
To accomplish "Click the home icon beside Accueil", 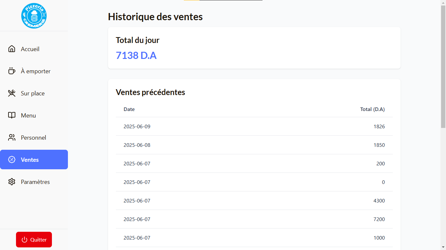I will point(12,49).
